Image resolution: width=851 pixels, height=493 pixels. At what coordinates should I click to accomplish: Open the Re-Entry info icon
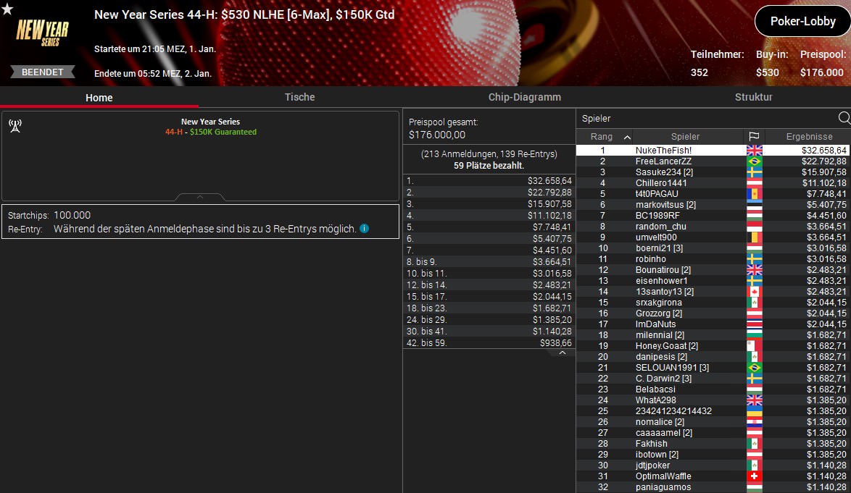coord(364,229)
